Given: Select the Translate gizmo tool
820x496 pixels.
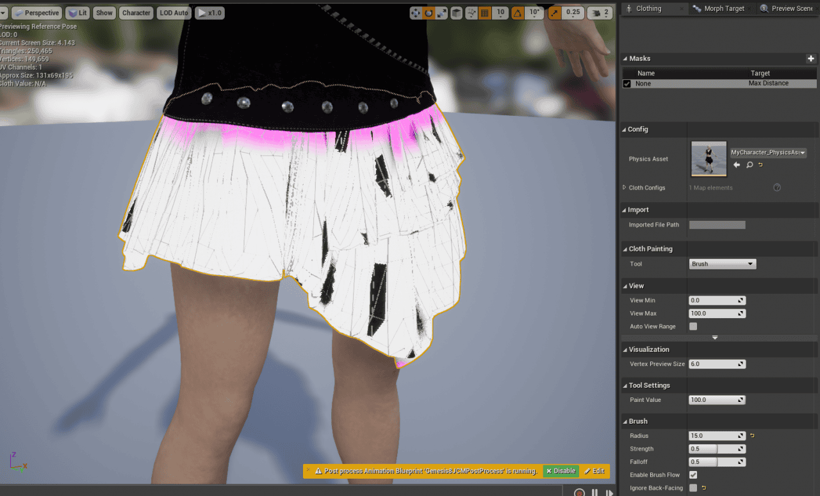Looking at the screenshot, I should [416, 12].
